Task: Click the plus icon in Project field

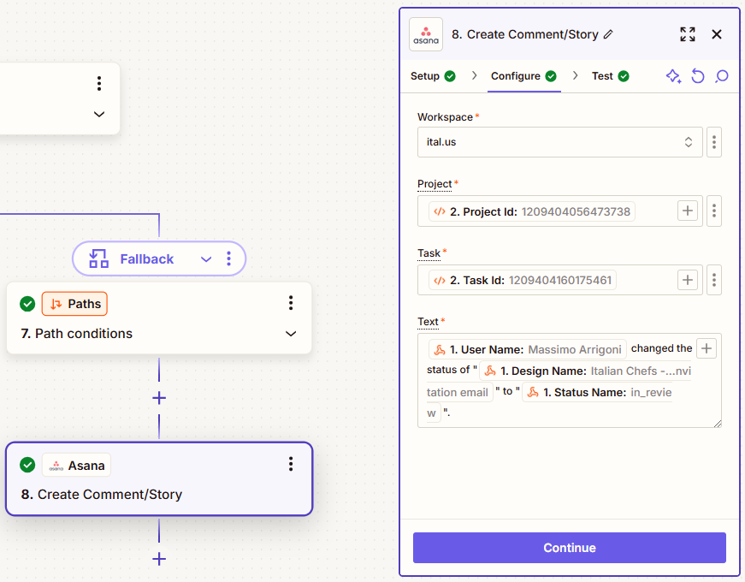Action: [688, 211]
